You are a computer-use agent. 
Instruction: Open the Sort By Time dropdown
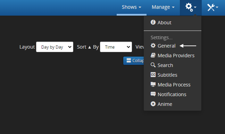116,47
